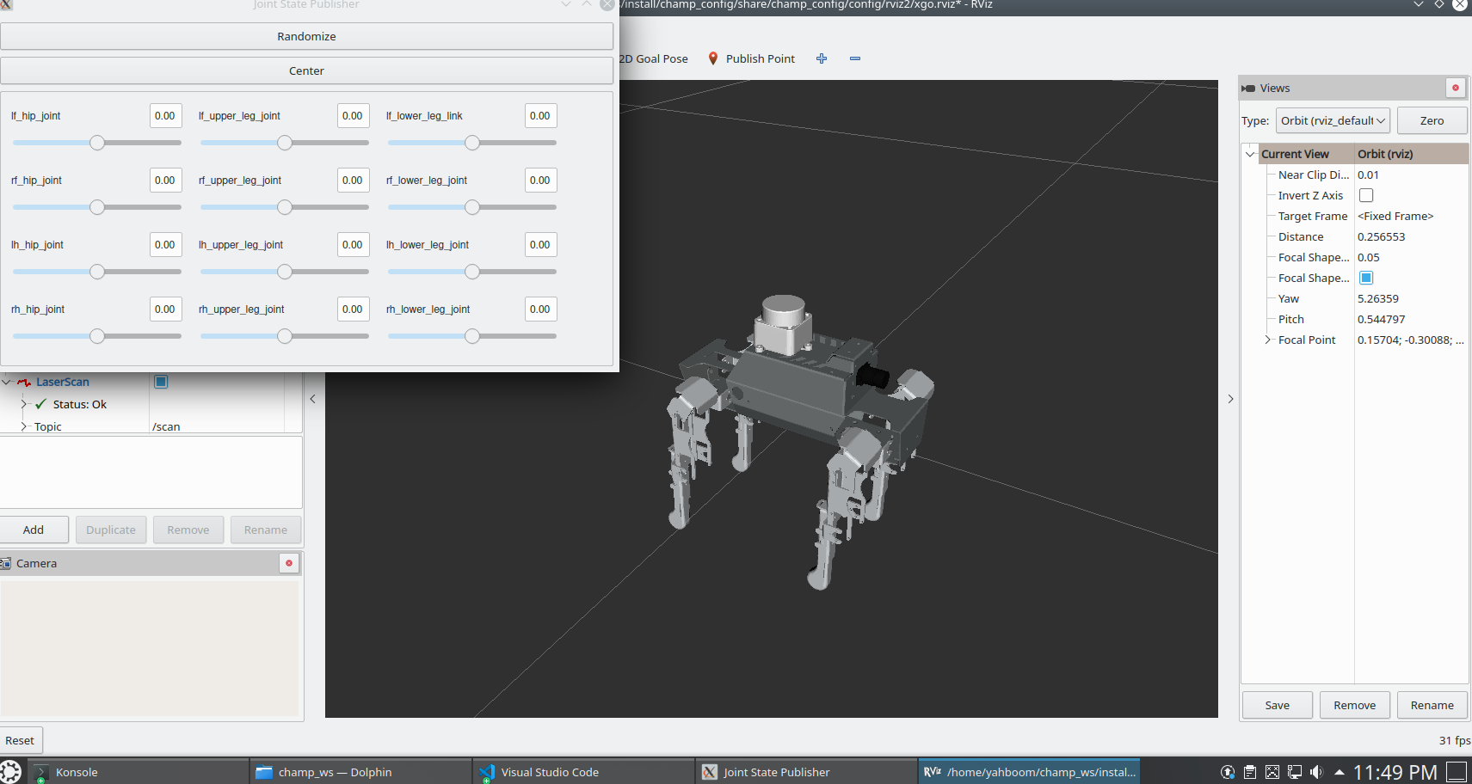Collapse the LaserScan tree item

[x=6, y=382]
